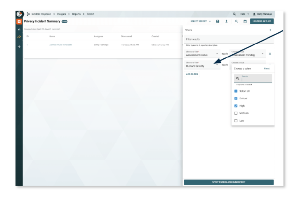Image resolution: width=299 pixels, height=197 pixels.
Task: Uncheck the Critical severity checkbox
Action: 236,99
